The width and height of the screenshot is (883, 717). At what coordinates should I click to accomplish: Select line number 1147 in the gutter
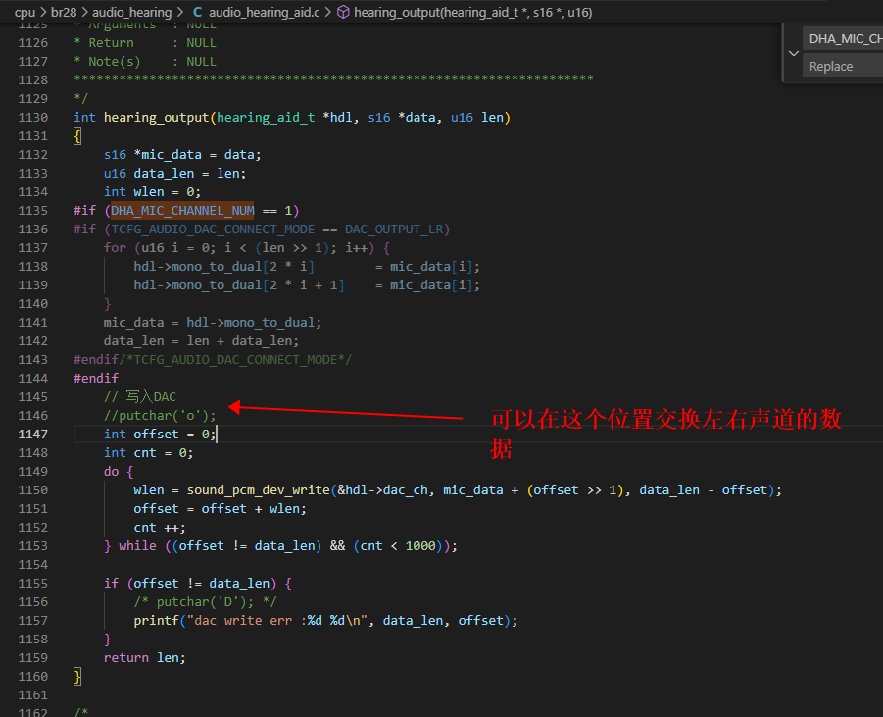click(33, 435)
